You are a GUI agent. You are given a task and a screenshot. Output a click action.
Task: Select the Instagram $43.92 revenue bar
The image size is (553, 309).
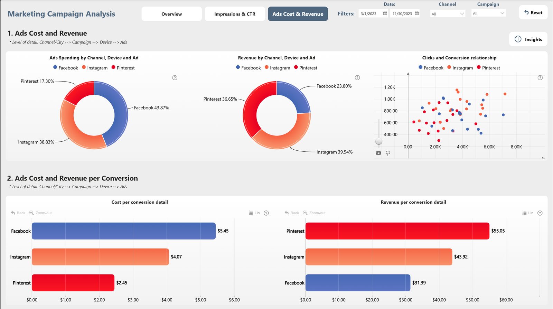tap(379, 257)
